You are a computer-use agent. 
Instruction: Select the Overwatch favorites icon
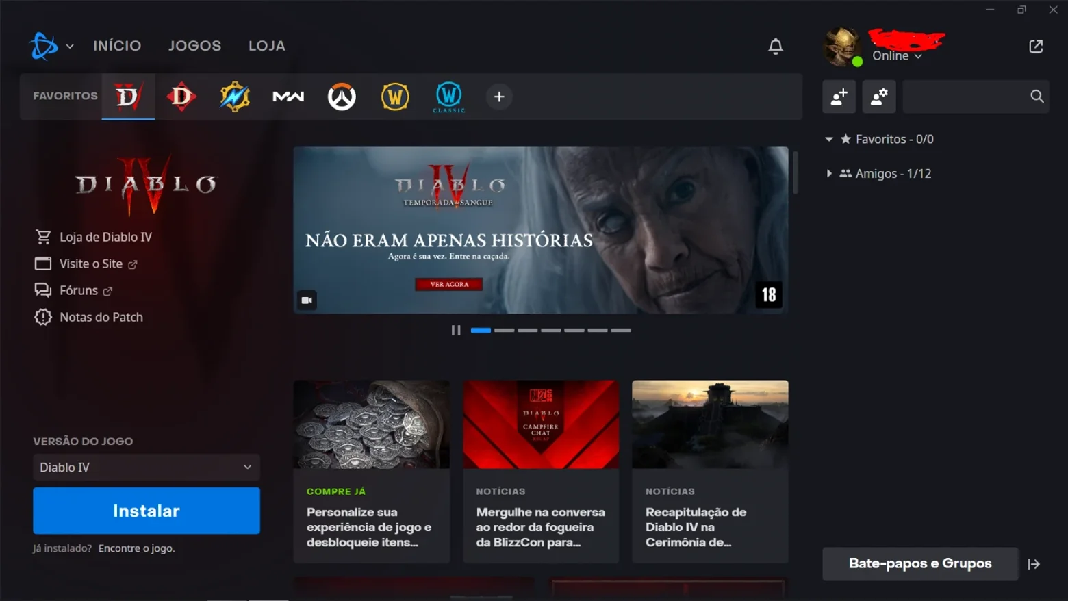[342, 97]
